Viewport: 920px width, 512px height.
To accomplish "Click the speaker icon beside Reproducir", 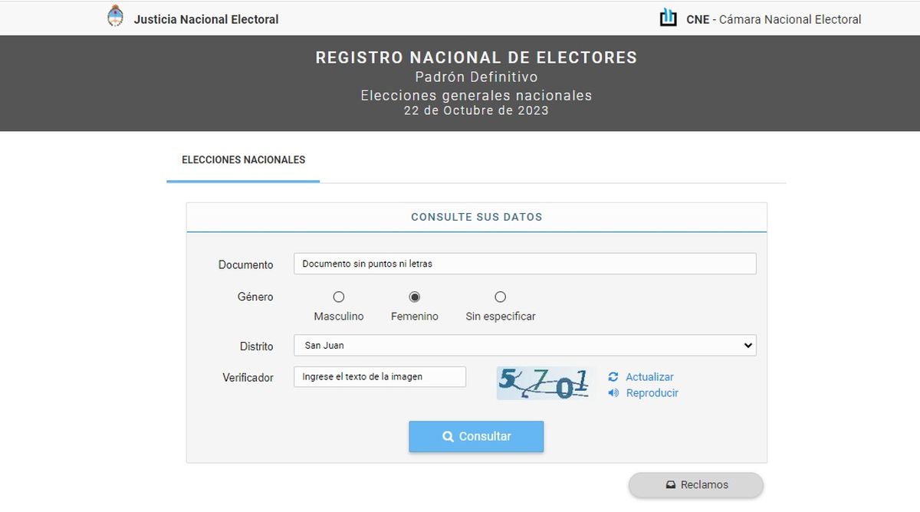I will click(613, 393).
